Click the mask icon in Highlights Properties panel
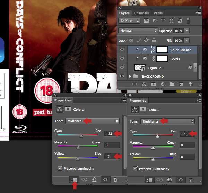This screenshot has width=208, height=193. (143, 109)
